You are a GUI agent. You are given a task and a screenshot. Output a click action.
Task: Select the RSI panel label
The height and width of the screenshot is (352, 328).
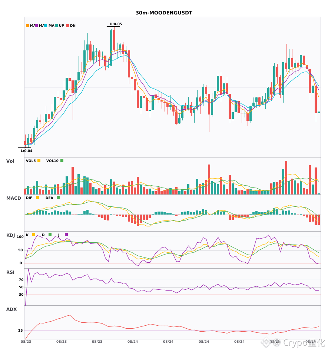10,272
